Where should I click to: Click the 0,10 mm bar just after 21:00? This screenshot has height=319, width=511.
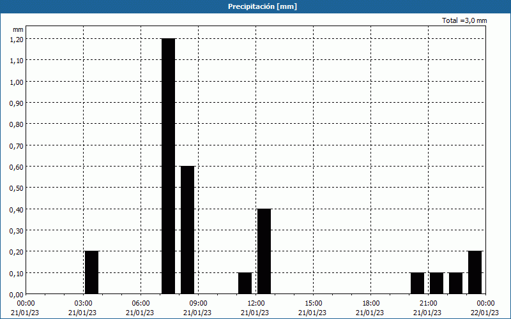click(x=437, y=283)
